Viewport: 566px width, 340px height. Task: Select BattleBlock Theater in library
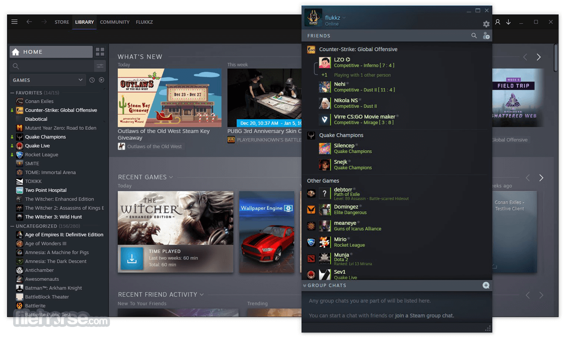(x=47, y=297)
